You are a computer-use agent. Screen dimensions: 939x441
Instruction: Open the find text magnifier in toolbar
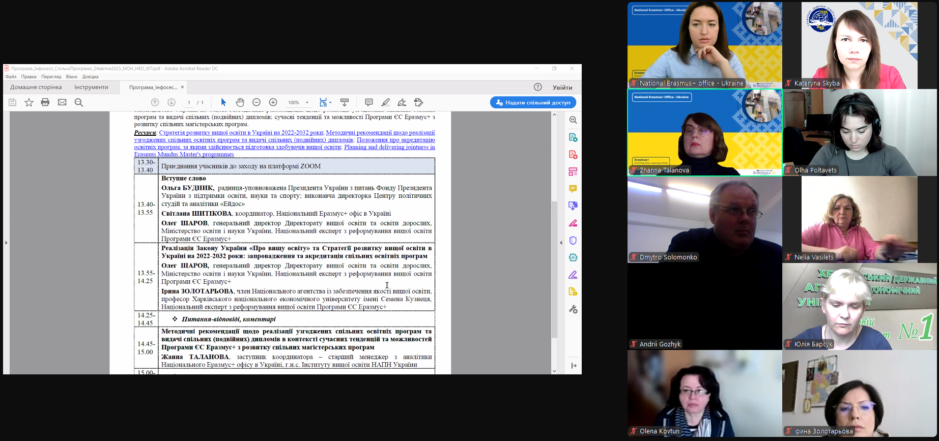coord(79,102)
